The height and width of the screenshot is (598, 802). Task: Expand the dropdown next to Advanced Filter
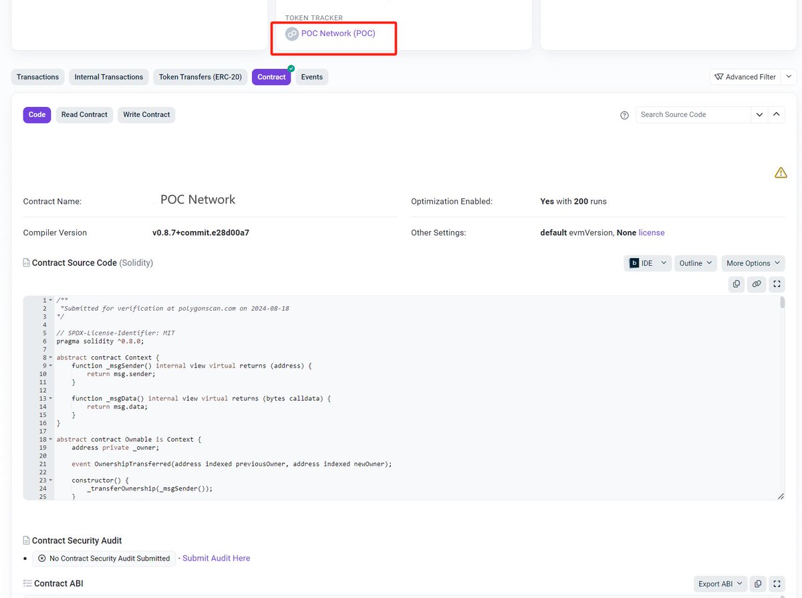(789, 77)
